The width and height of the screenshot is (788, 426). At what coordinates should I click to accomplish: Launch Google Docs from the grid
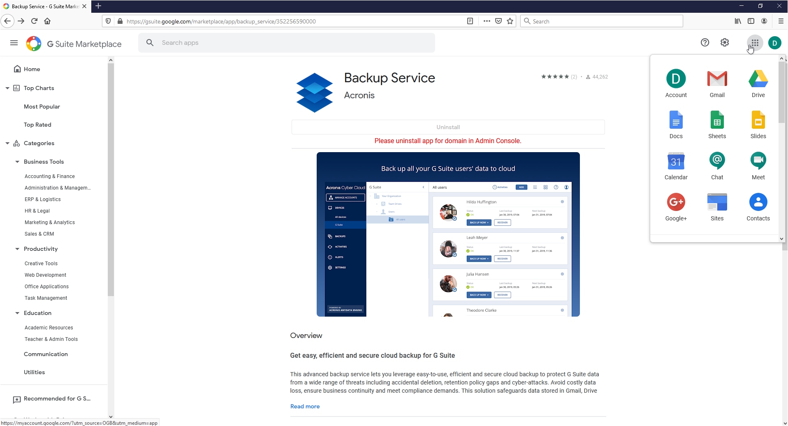click(x=676, y=125)
